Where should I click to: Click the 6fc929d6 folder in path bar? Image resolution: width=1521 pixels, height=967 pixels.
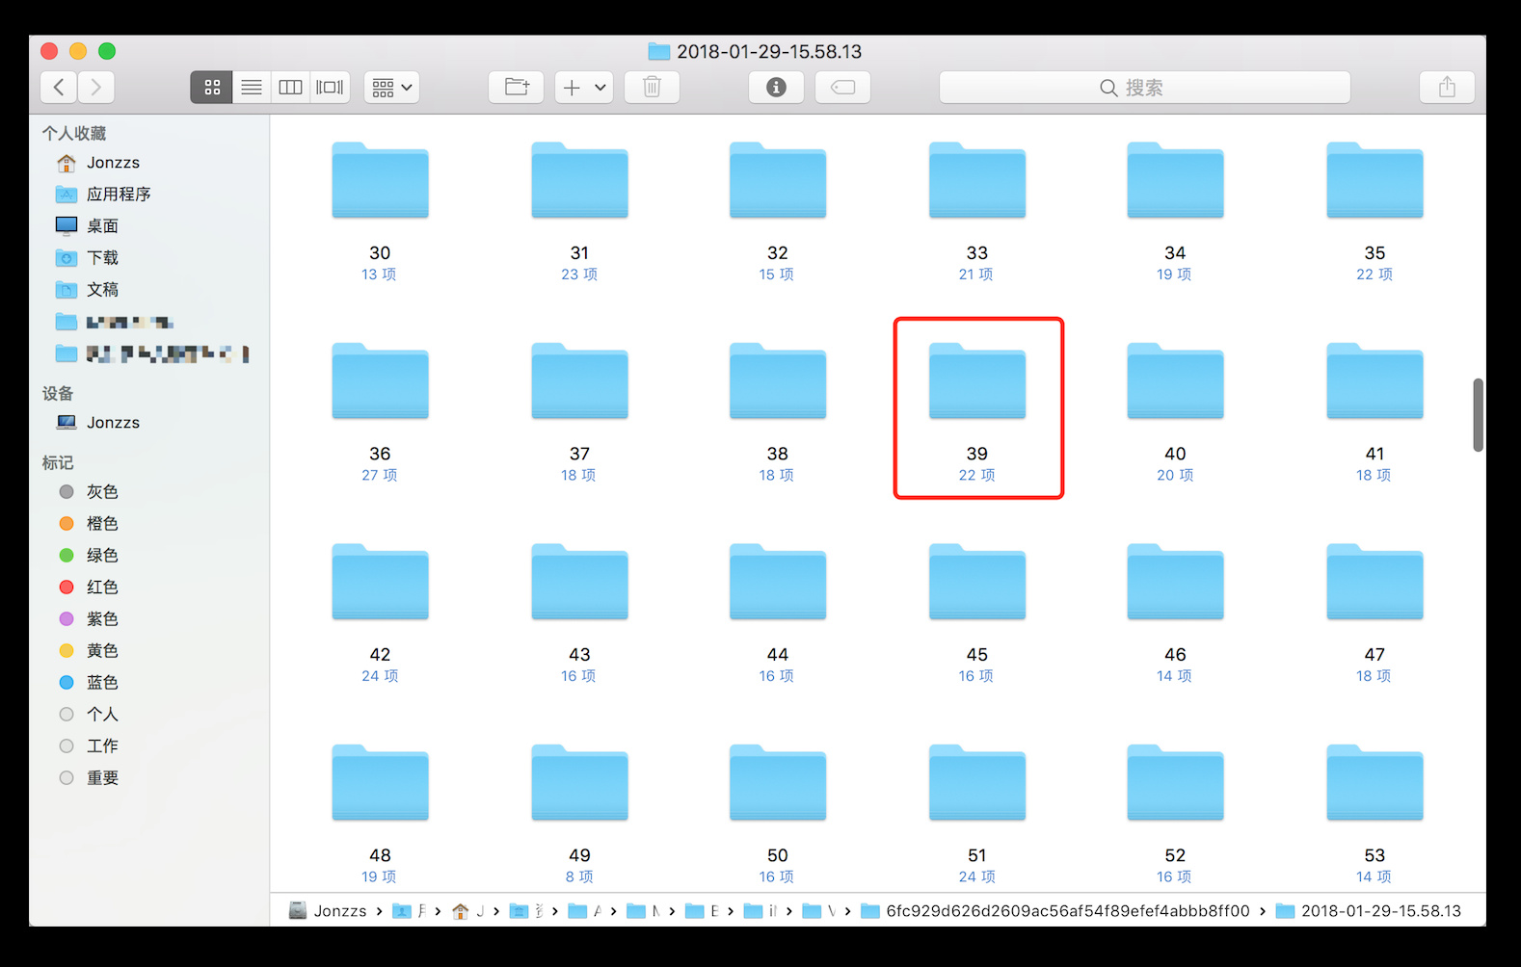pos(1066,911)
